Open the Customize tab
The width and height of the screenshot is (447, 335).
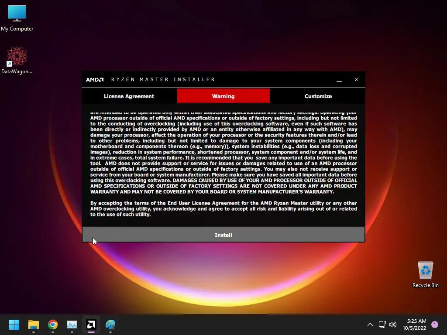pos(318,96)
